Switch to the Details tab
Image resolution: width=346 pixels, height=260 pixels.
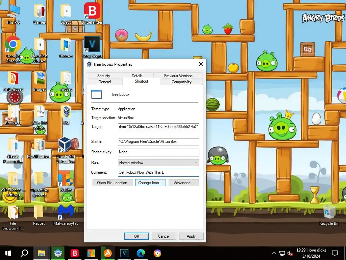[137, 75]
